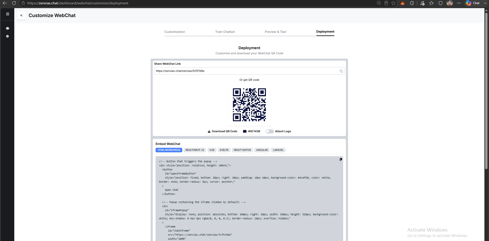Click the 'id="chatIframe"' code line
Screen dimensions: 489x241
tap(179, 231)
